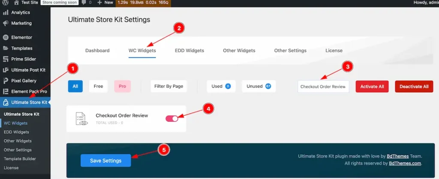Click the Activate All button
Viewport: 439px width, 179px height.
[x=372, y=87]
